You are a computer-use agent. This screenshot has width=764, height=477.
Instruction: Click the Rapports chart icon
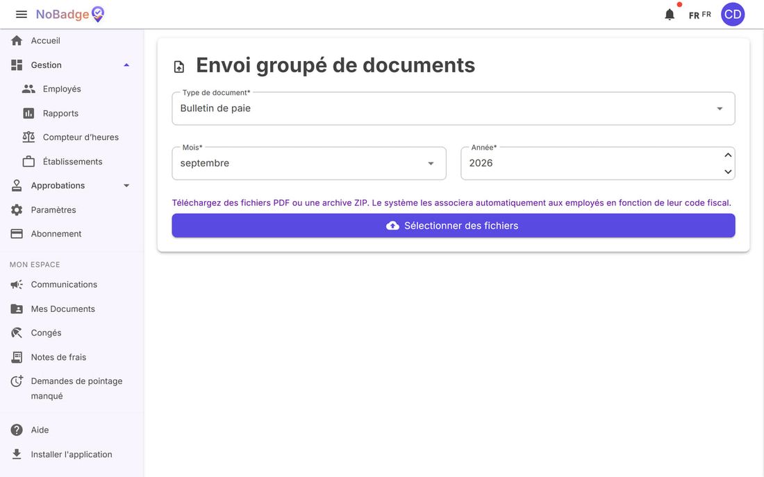pyautogui.click(x=28, y=113)
